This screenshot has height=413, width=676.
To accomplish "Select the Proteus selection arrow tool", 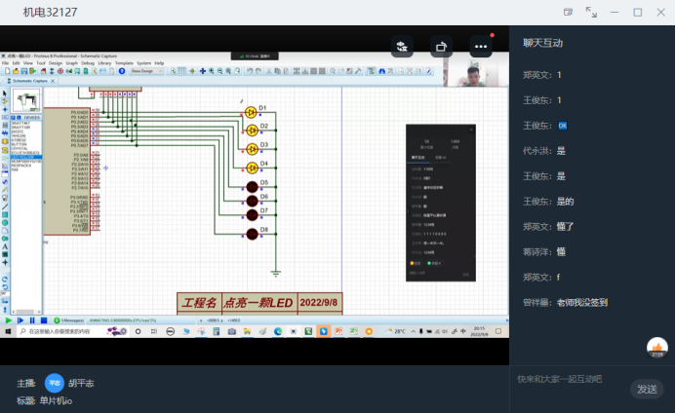I will click(x=5, y=94).
